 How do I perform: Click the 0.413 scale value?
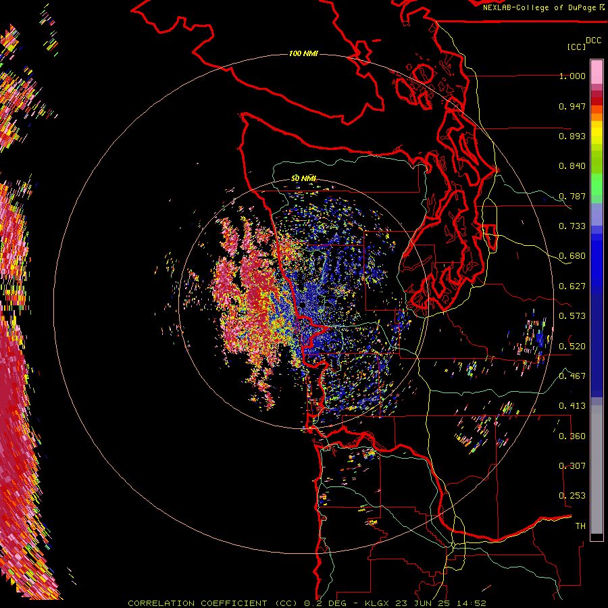coord(572,406)
